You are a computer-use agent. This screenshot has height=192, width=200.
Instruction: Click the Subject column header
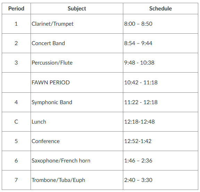pos(77,9)
